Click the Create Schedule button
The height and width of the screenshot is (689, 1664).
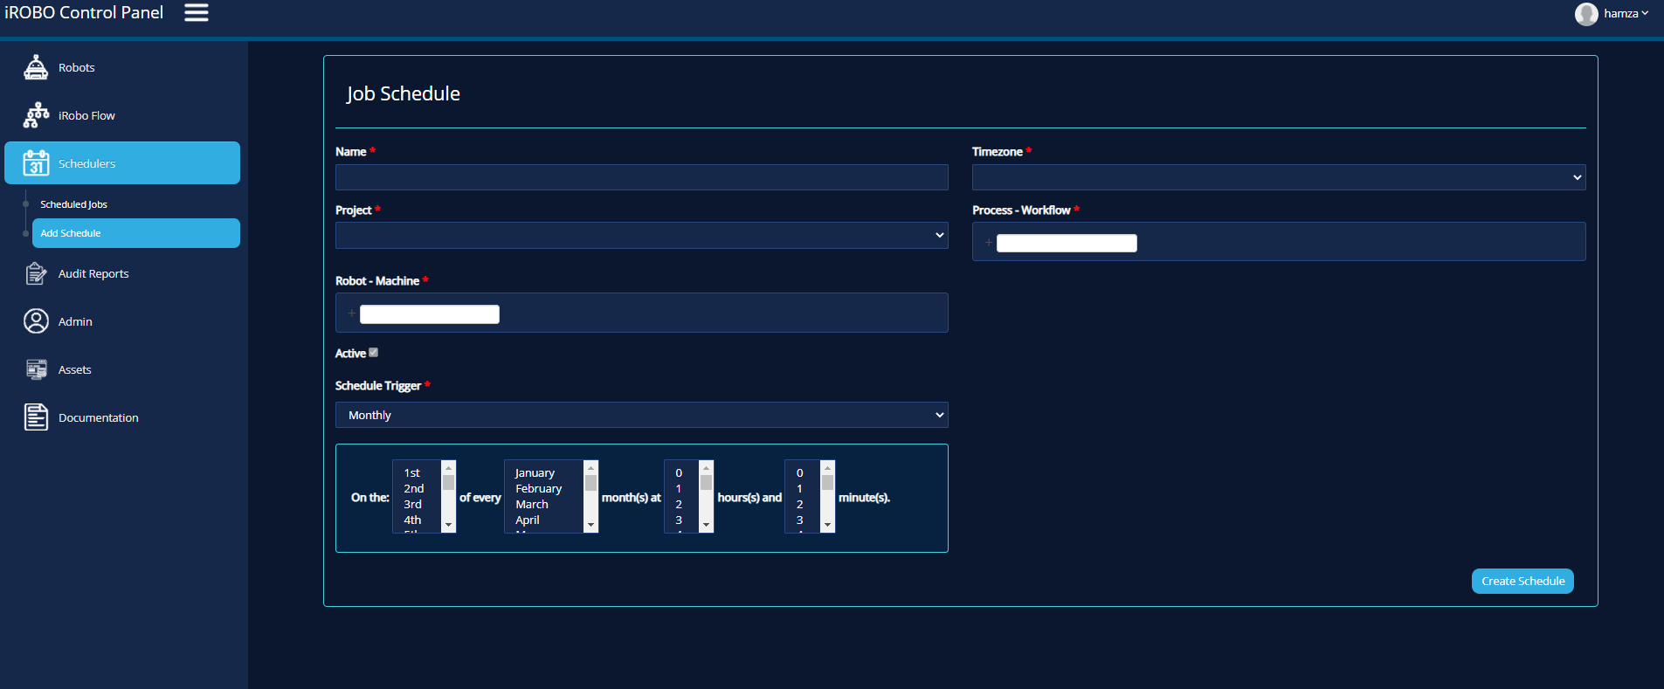[1522, 581]
